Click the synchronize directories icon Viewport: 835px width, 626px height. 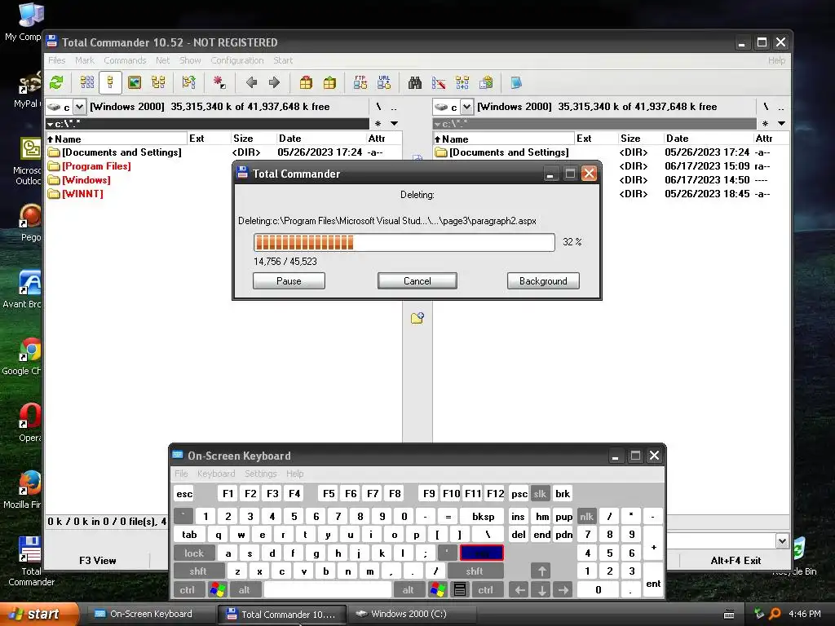pyautogui.click(x=462, y=82)
